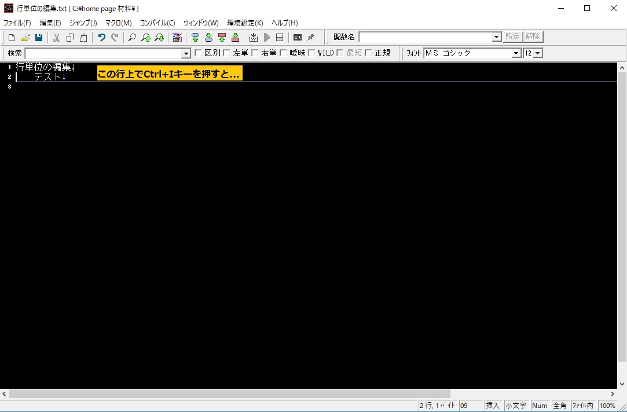The width and height of the screenshot is (627, 412).
Task: Open the ヘルプ(H) menu
Action: 285,23
